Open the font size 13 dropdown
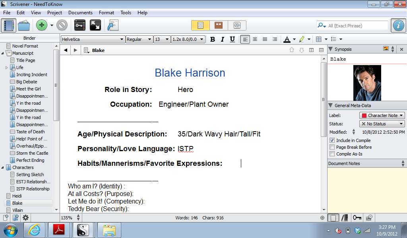 click(x=162, y=39)
